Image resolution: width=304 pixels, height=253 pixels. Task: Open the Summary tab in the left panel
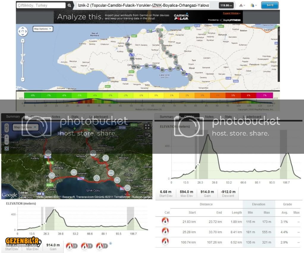pos(13,117)
